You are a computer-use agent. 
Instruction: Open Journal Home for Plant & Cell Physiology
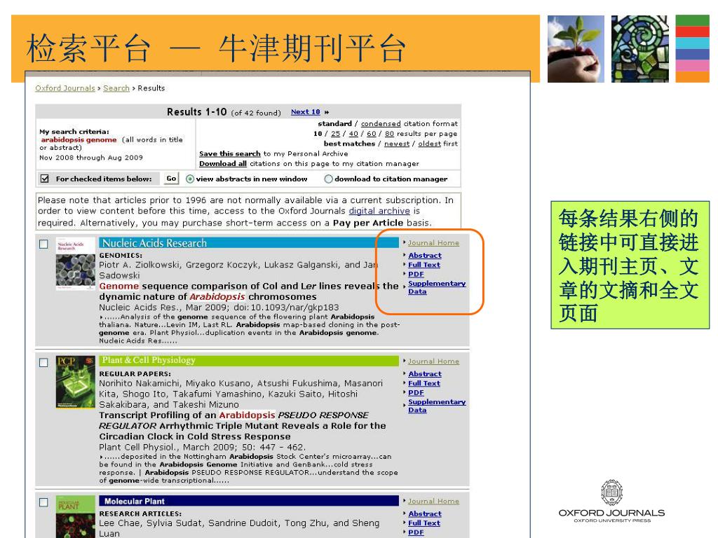433,361
